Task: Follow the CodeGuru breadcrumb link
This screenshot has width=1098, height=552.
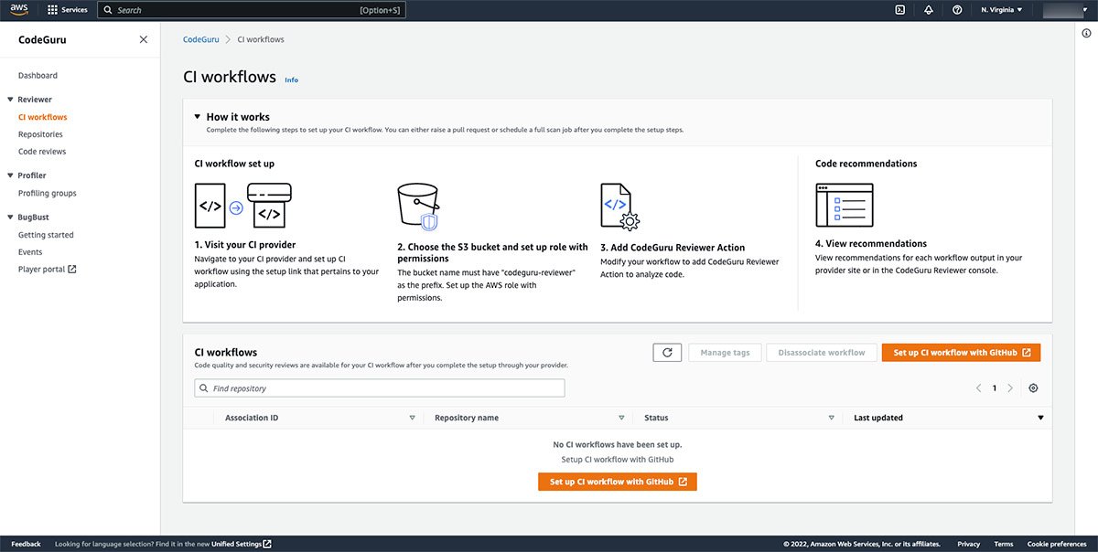Action: coord(200,38)
